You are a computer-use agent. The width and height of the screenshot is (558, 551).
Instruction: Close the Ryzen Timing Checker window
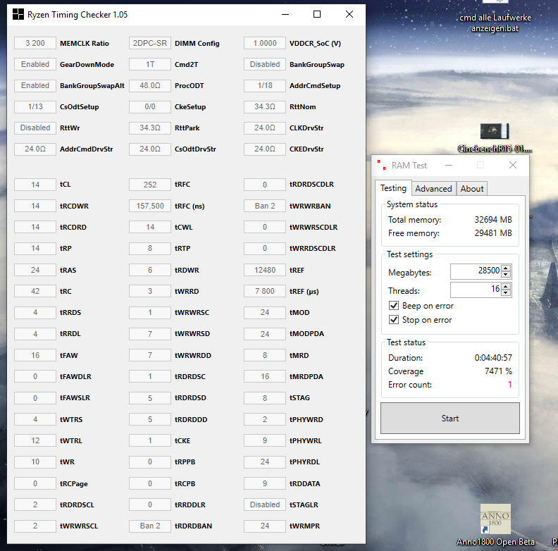(x=349, y=15)
